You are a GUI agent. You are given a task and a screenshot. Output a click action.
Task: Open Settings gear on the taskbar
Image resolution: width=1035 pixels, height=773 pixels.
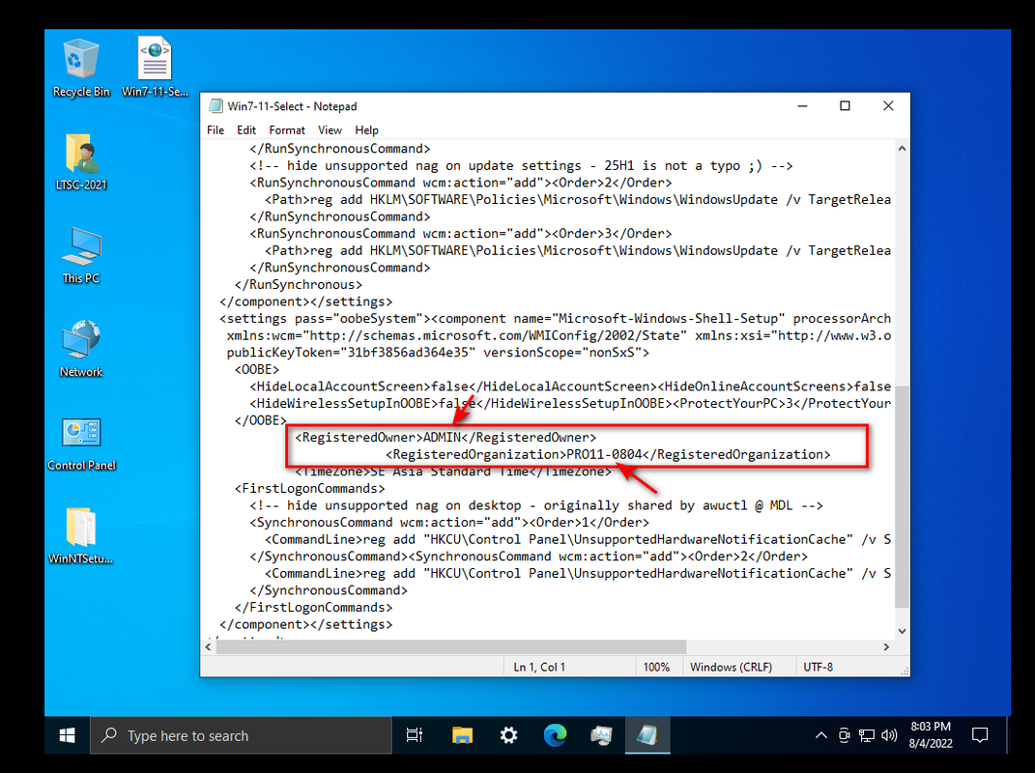(508, 735)
